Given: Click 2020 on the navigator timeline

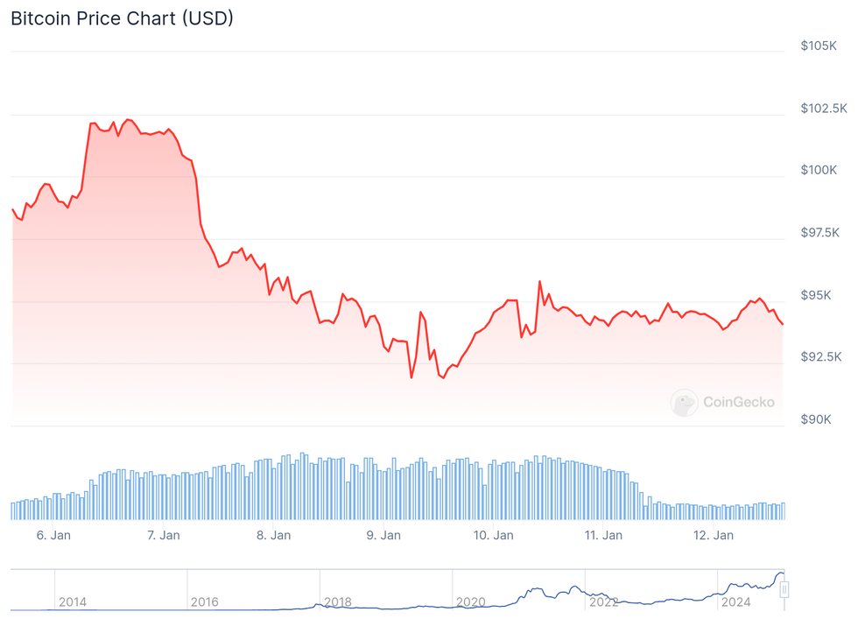Looking at the screenshot, I should 470,602.
